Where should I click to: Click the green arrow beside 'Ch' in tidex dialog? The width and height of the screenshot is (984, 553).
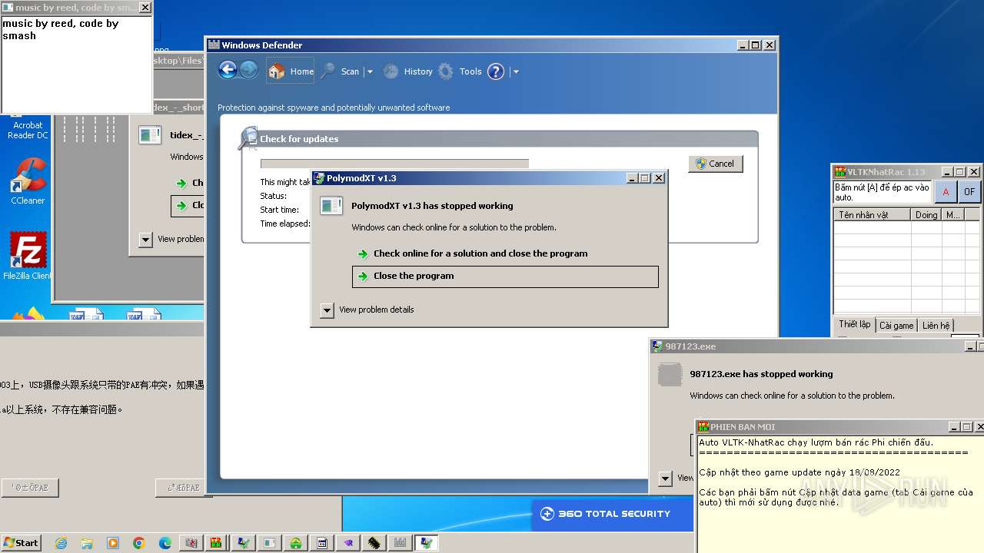(x=181, y=183)
